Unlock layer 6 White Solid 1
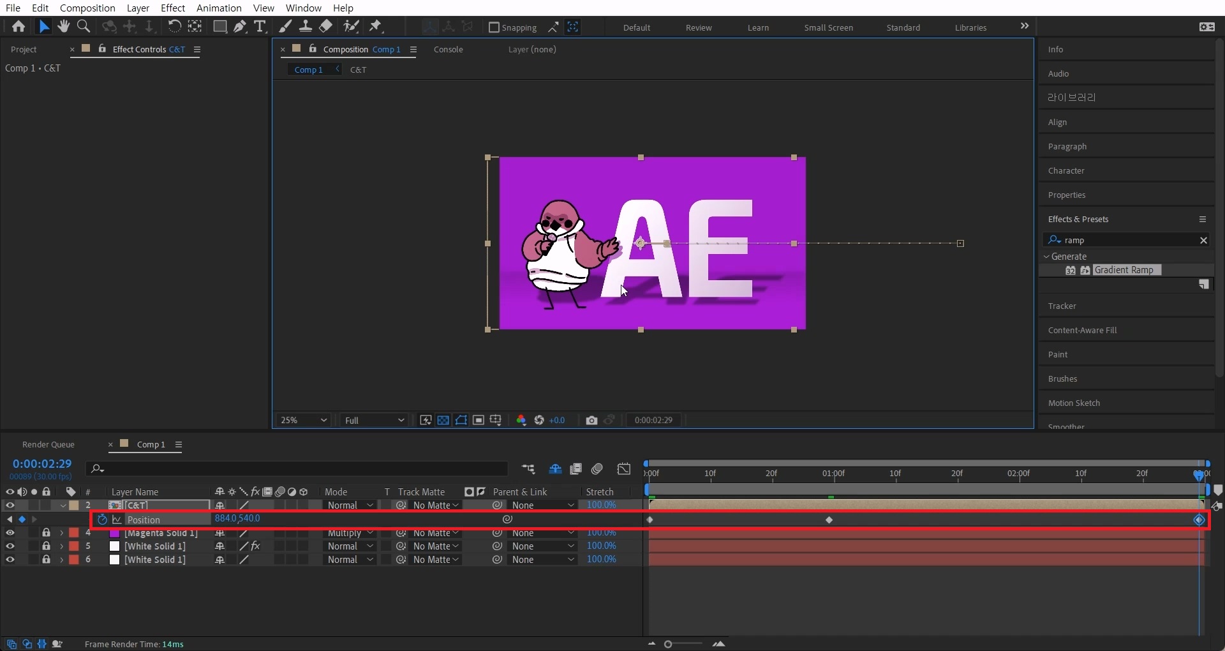 click(x=46, y=559)
